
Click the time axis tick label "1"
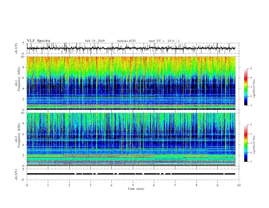click(48, 185)
